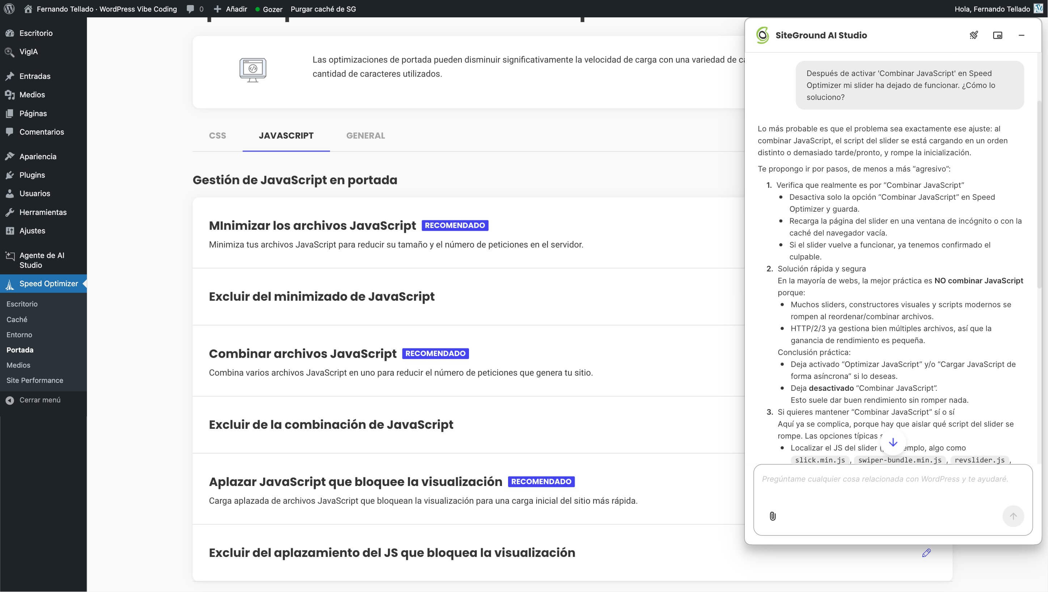Switch to the CSS tab

[217, 135]
